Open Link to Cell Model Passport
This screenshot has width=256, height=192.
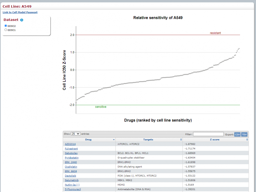pos(20,12)
